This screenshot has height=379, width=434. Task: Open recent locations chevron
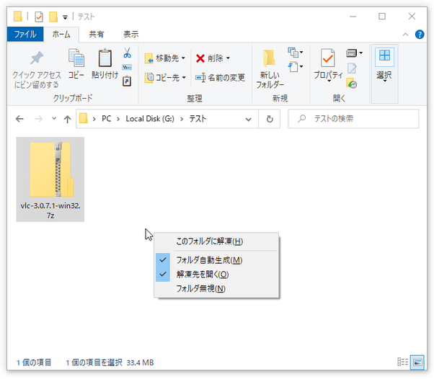click(x=54, y=119)
